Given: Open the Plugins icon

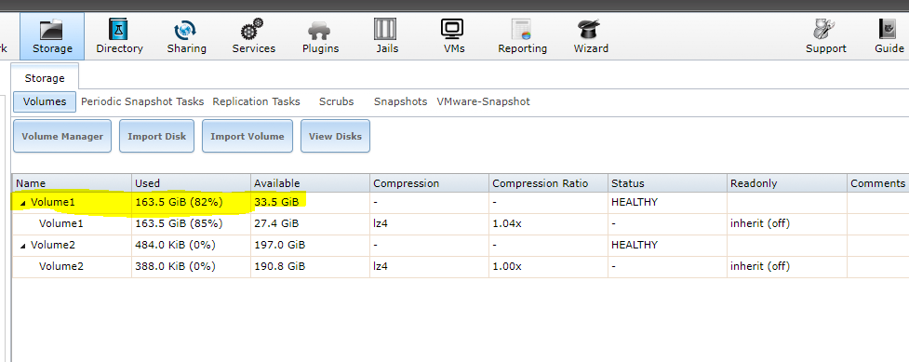Looking at the screenshot, I should coord(320,30).
